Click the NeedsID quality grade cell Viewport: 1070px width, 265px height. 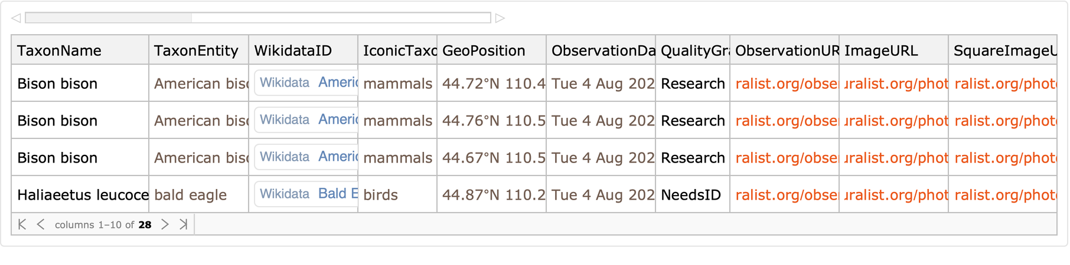[691, 195]
